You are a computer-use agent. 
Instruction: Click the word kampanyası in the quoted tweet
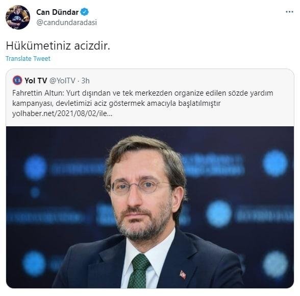32,103
